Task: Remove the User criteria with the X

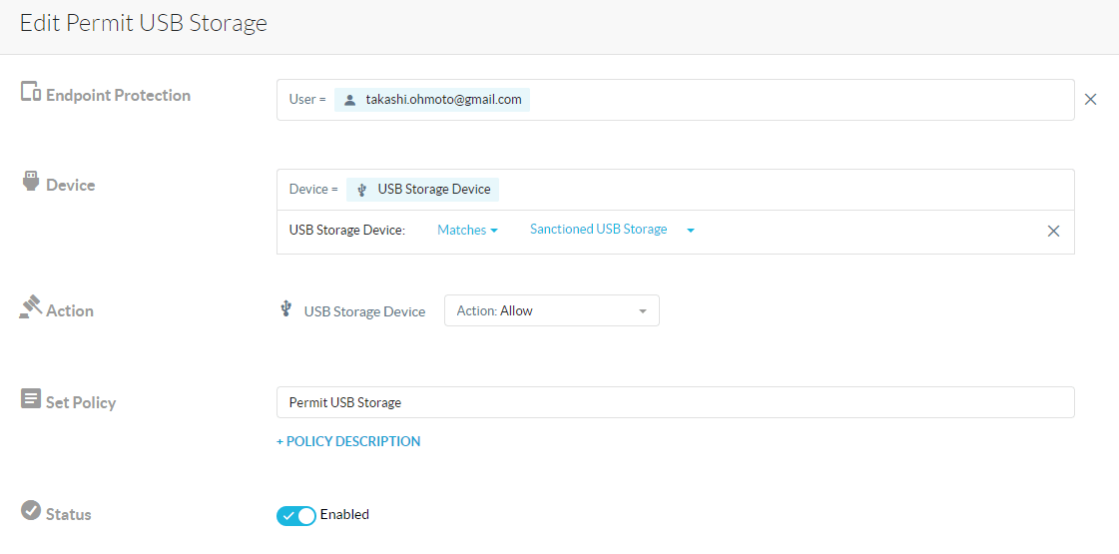Action: (1090, 99)
